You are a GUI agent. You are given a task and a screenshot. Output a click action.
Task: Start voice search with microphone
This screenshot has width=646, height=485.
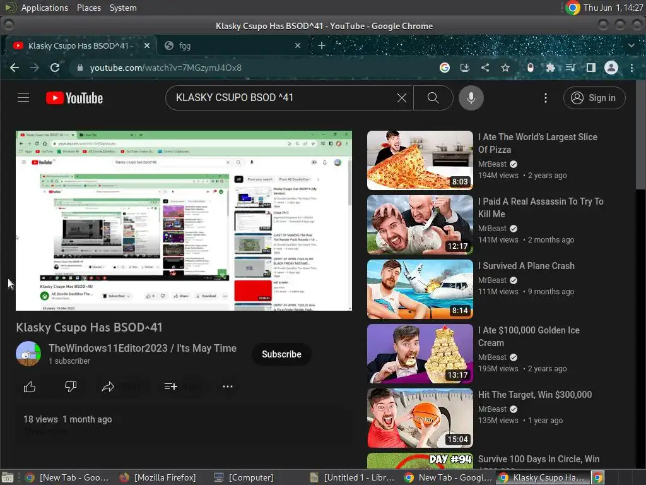click(471, 98)
